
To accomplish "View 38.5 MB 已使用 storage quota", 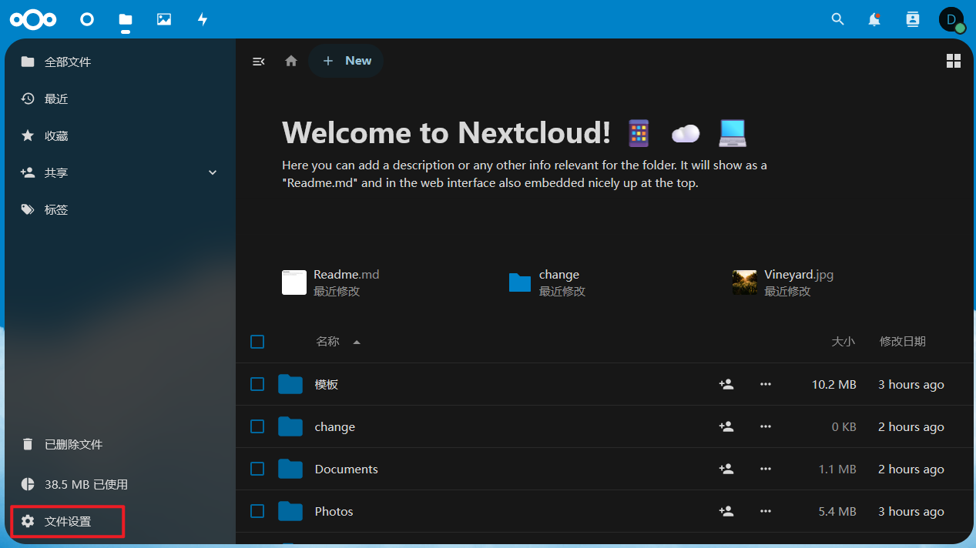I will pos(120,484).
